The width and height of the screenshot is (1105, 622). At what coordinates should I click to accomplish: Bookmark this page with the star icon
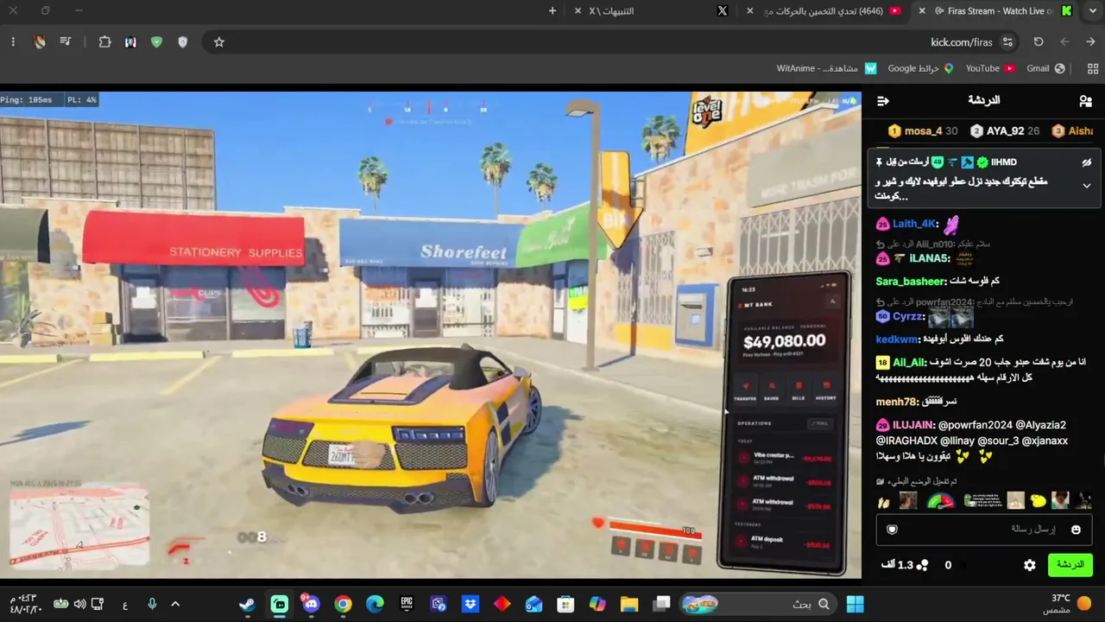click(219, 41)
